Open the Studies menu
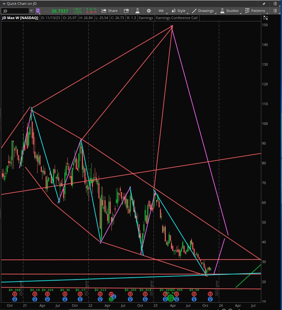 coord(230,11)
